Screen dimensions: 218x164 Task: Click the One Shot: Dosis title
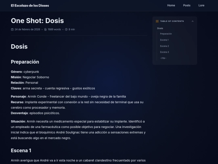pos(37,21)
